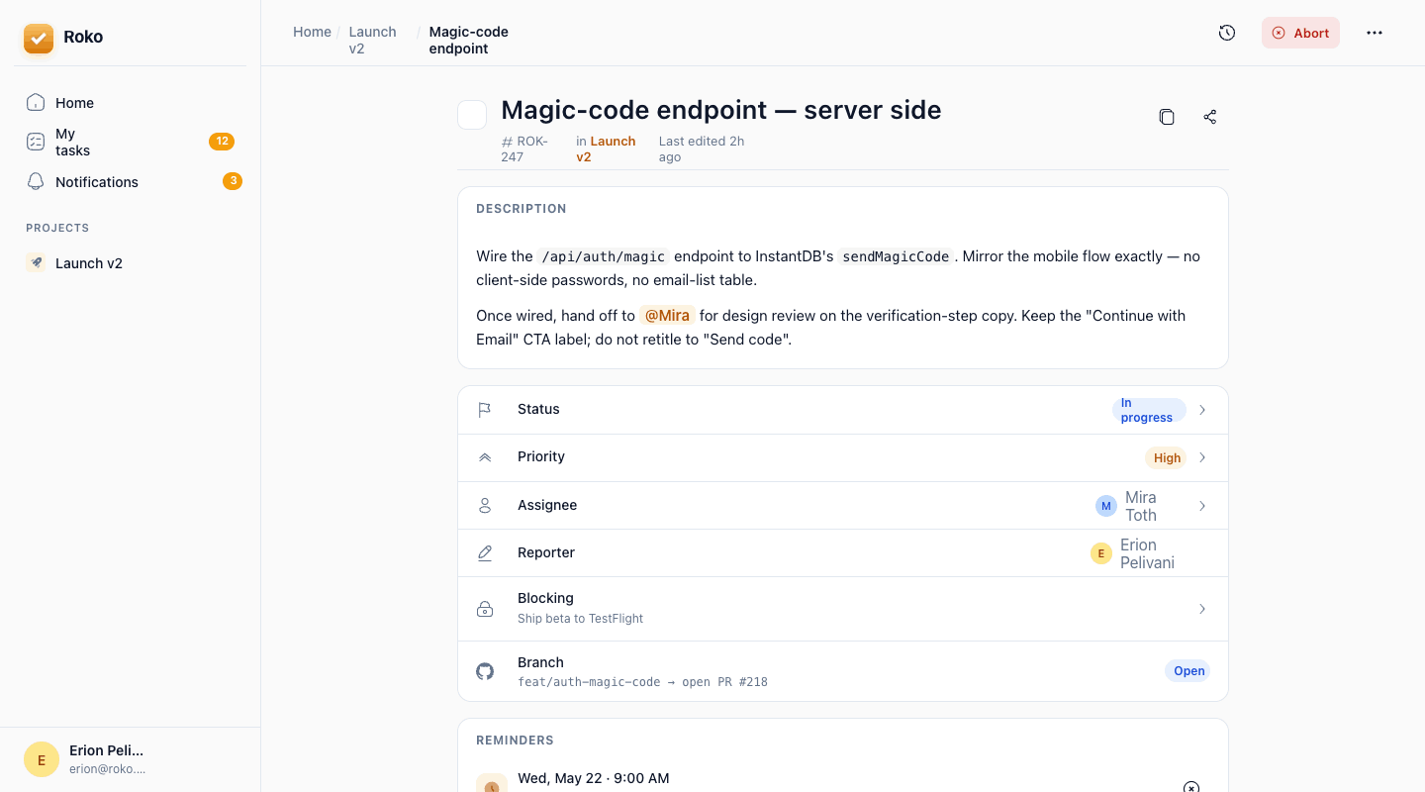This screenshot has width=1425, height=792.
Task: Click the ROK-247 task ID
Action: tap(524, 149)
